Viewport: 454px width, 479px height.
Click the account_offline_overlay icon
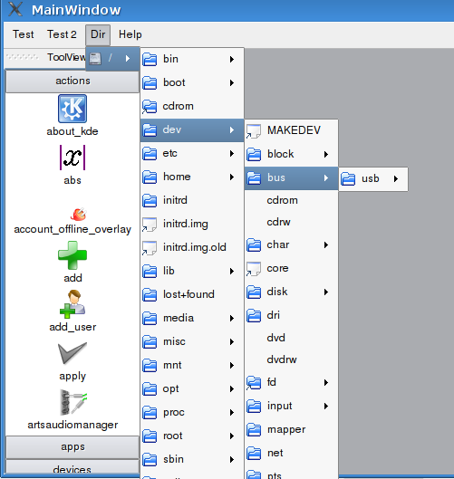tap(78, 214)
